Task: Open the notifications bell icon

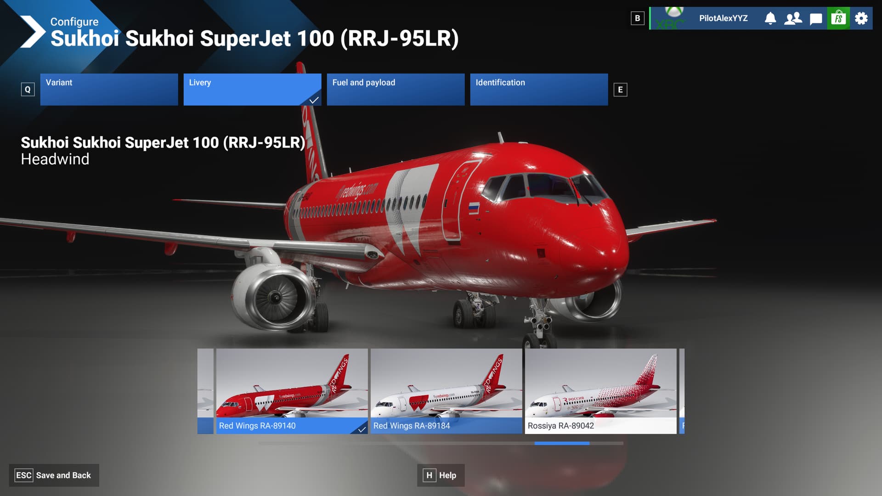Action: click(x=770, y=18)
